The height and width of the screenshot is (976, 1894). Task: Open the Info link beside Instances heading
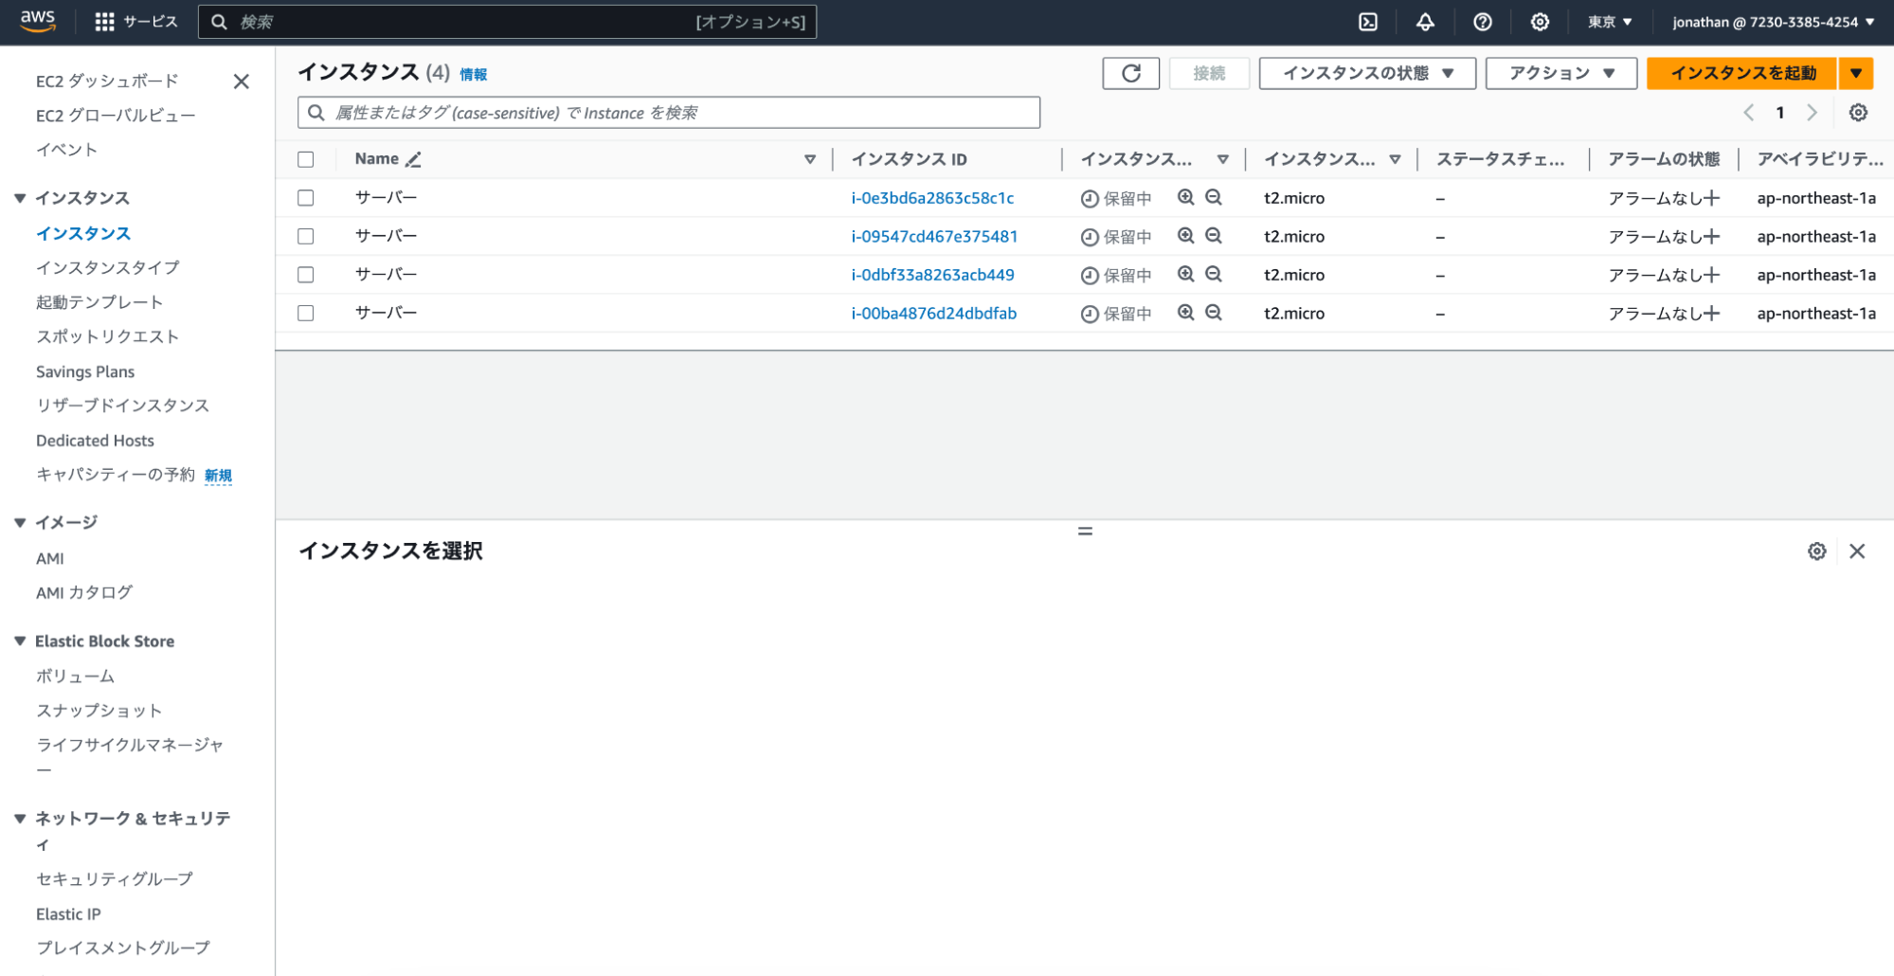(x=474, y=74)
